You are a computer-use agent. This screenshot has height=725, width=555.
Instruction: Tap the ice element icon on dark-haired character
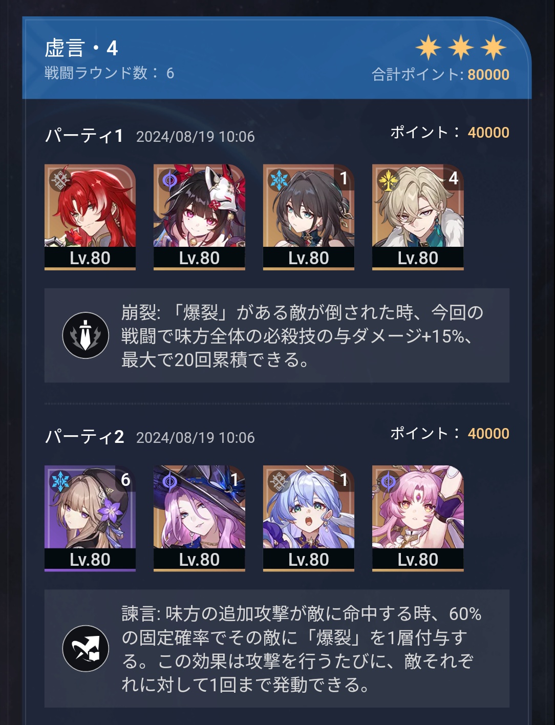[279, 180]
